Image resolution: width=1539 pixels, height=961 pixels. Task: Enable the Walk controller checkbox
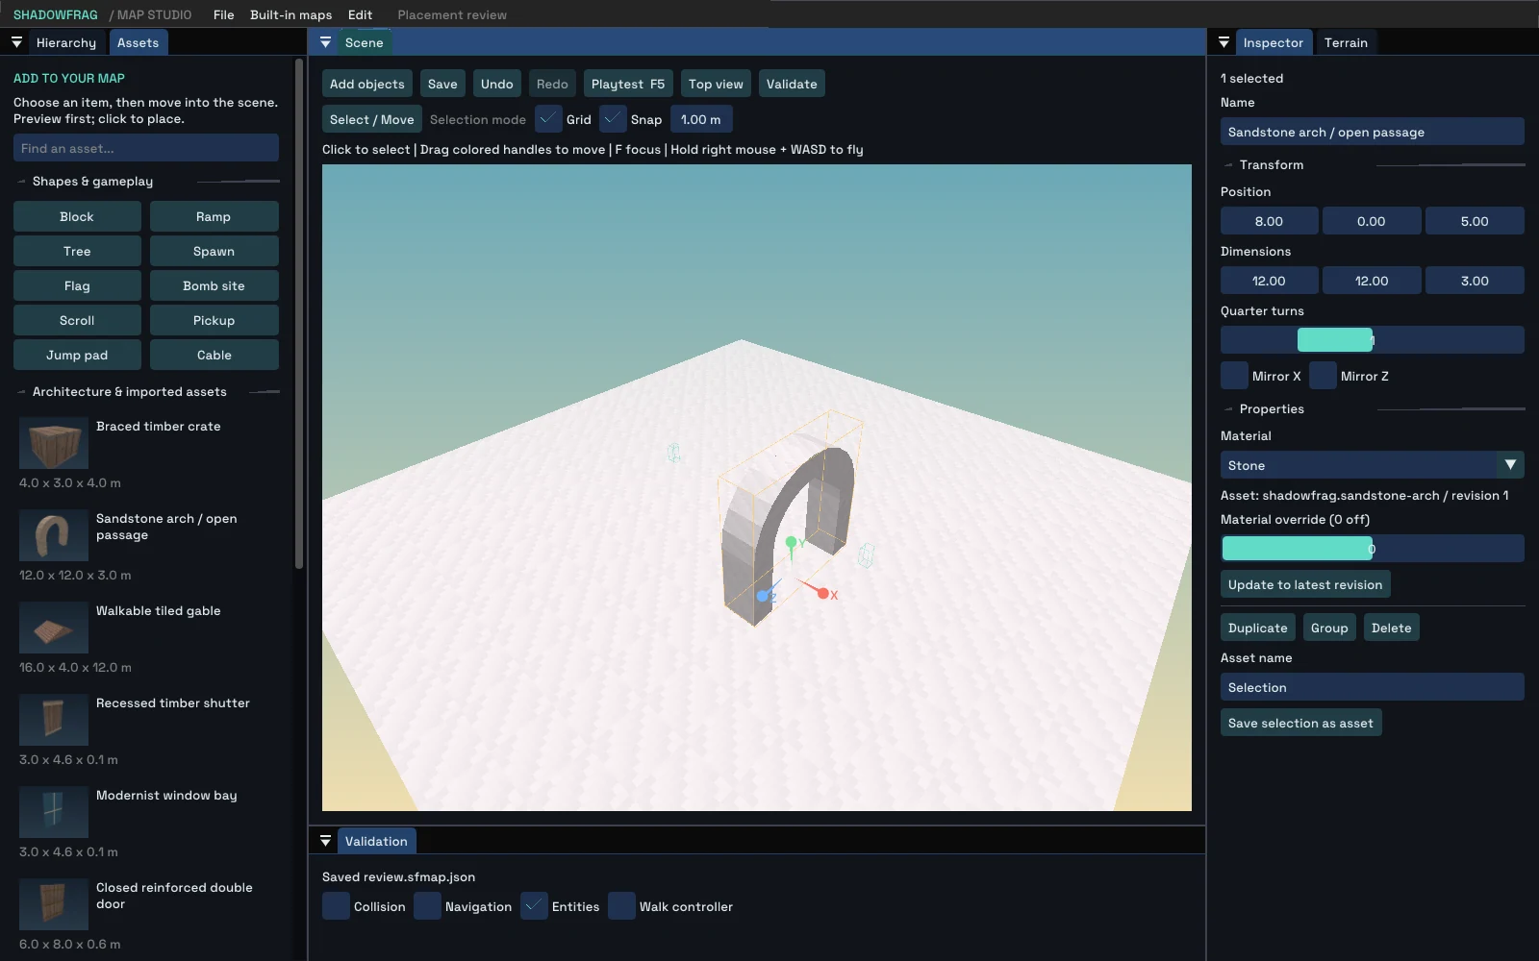(621, 906)
